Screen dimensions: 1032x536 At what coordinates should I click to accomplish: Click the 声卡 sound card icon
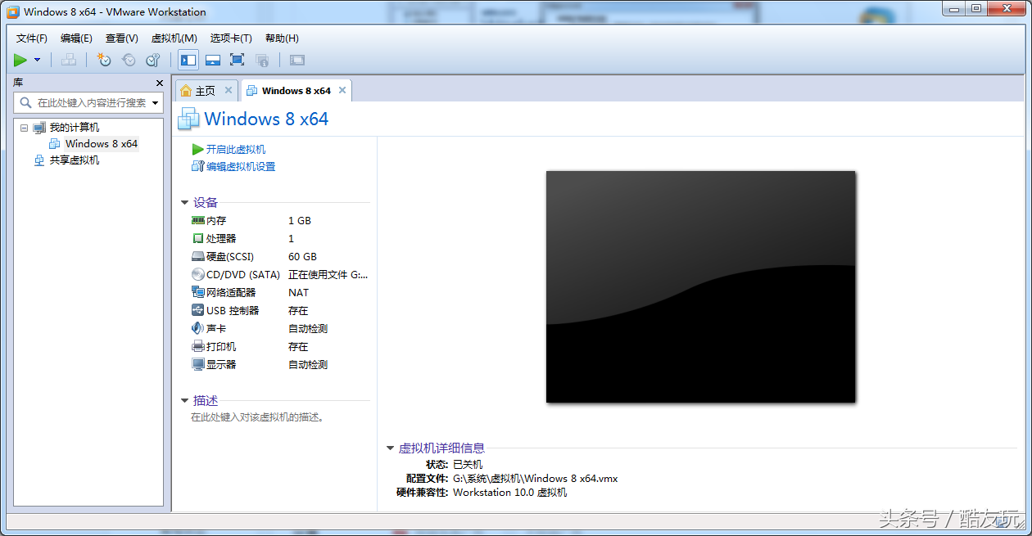pyautogui.click(x=197, y=329)
